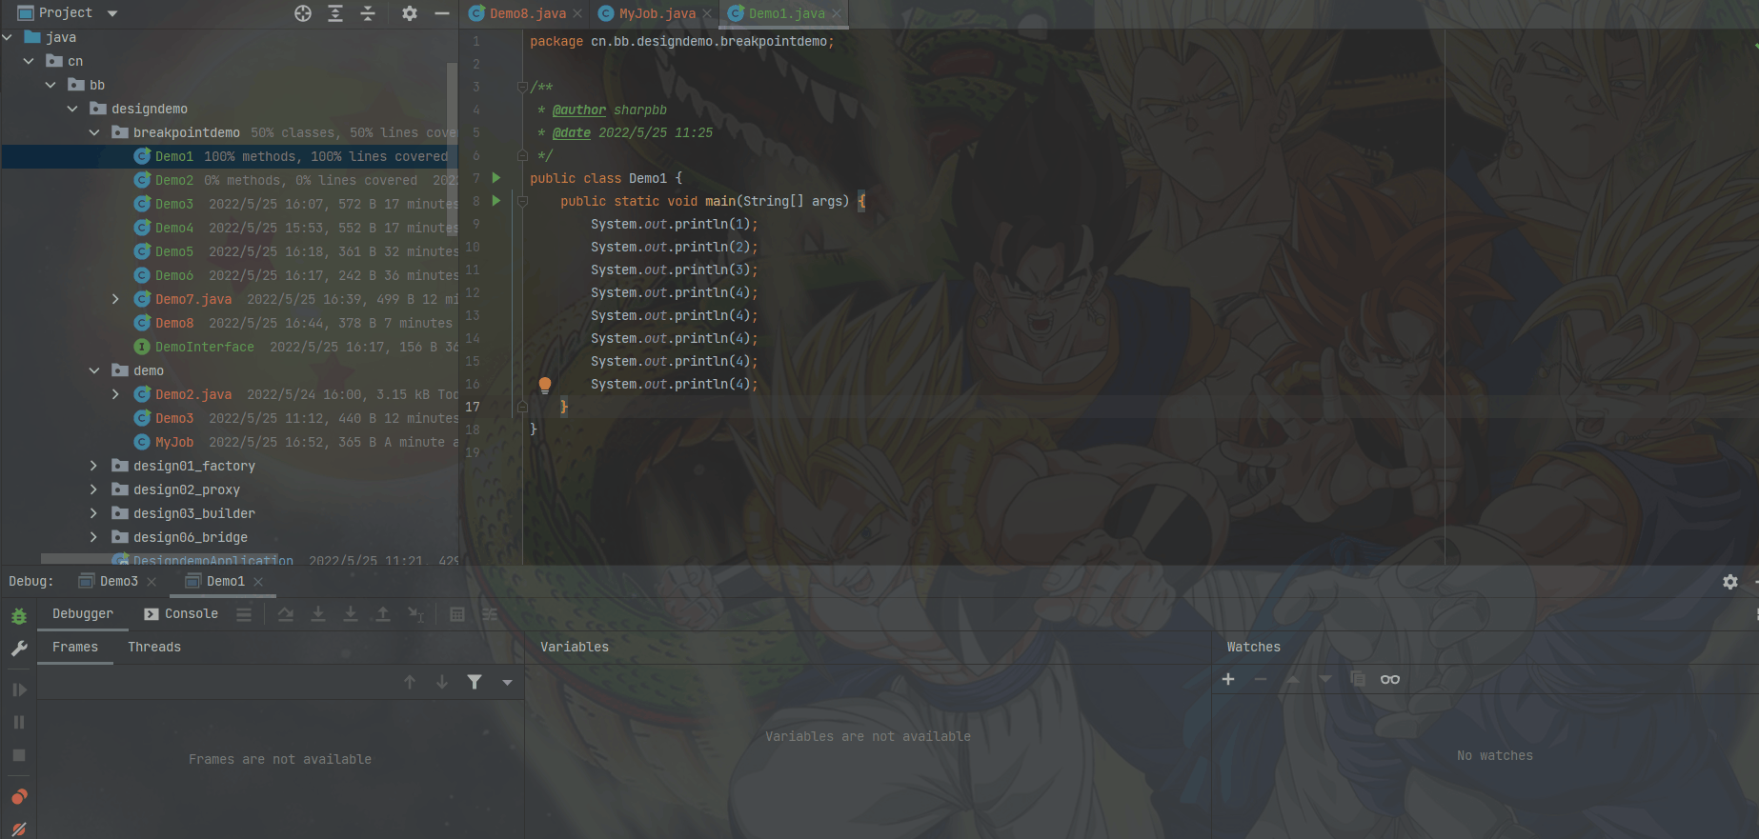Click Step Out icon
This screenshot has height=839, width=1759.
point(383,614)
